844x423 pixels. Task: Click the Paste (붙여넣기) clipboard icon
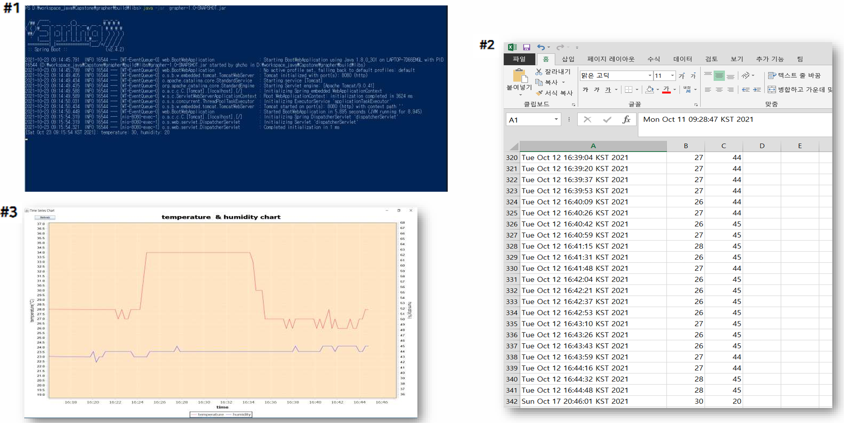tap(519, 76)
